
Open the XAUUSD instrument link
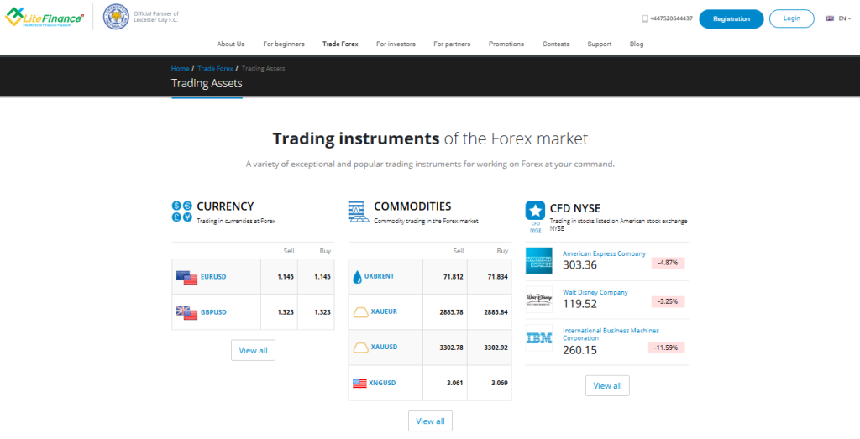(x=384, y=347)
